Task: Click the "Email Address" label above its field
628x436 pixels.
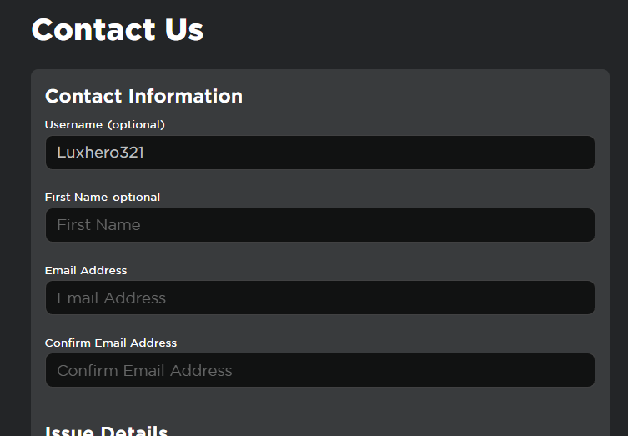Action: [86, 270]
